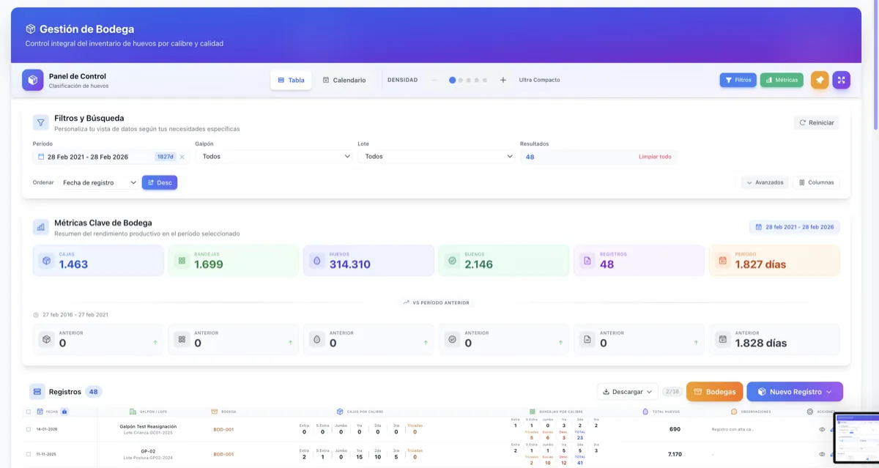Select all rows with the header checkbox

[29, 412]
